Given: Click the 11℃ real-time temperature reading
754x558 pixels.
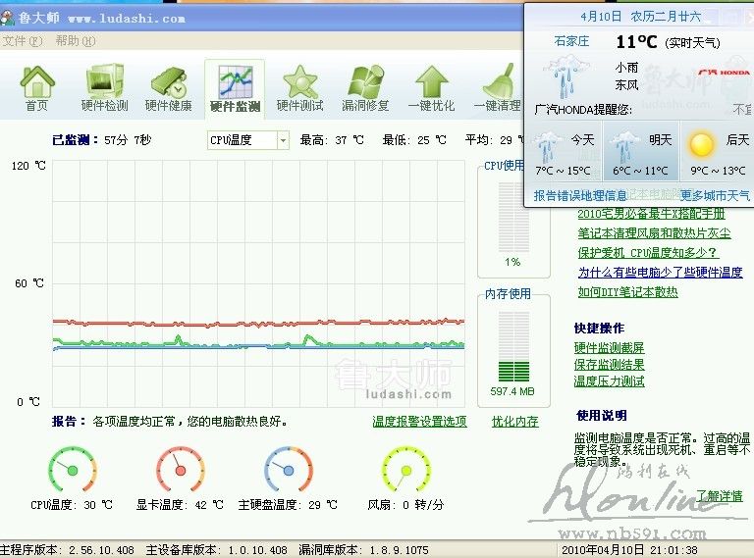Looking at the screenshot, I should point(636,42).
